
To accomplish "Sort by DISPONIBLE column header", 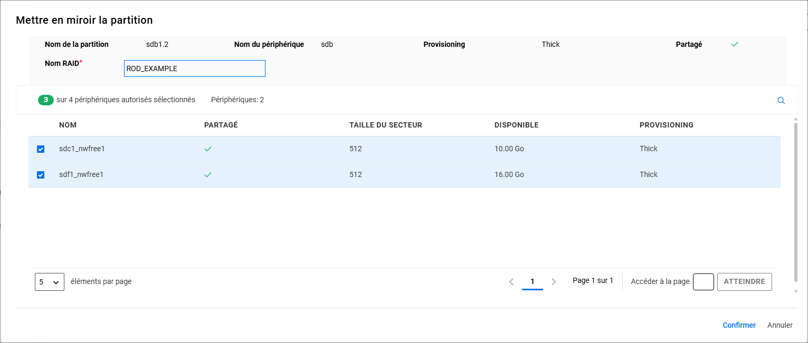I will 516,125.
